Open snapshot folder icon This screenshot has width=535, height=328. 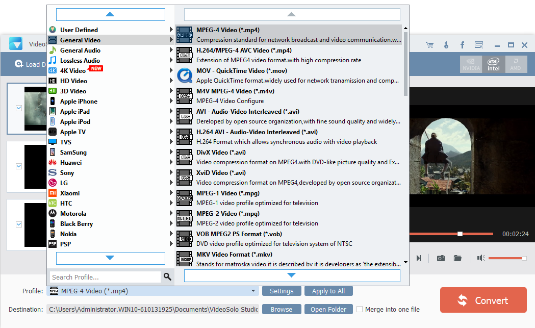(x=457, y=258)
